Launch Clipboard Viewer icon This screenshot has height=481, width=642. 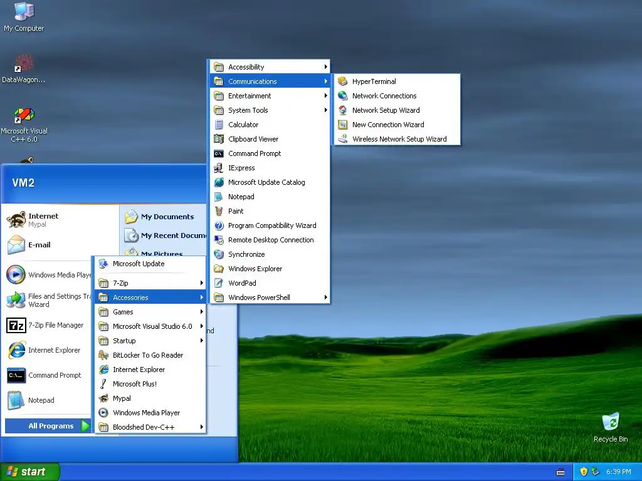[x=219, y=139]
